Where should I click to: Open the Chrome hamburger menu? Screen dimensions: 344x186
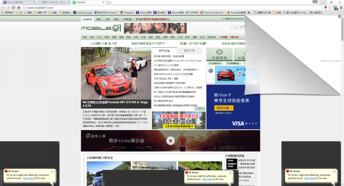click(x=341, y=8)
